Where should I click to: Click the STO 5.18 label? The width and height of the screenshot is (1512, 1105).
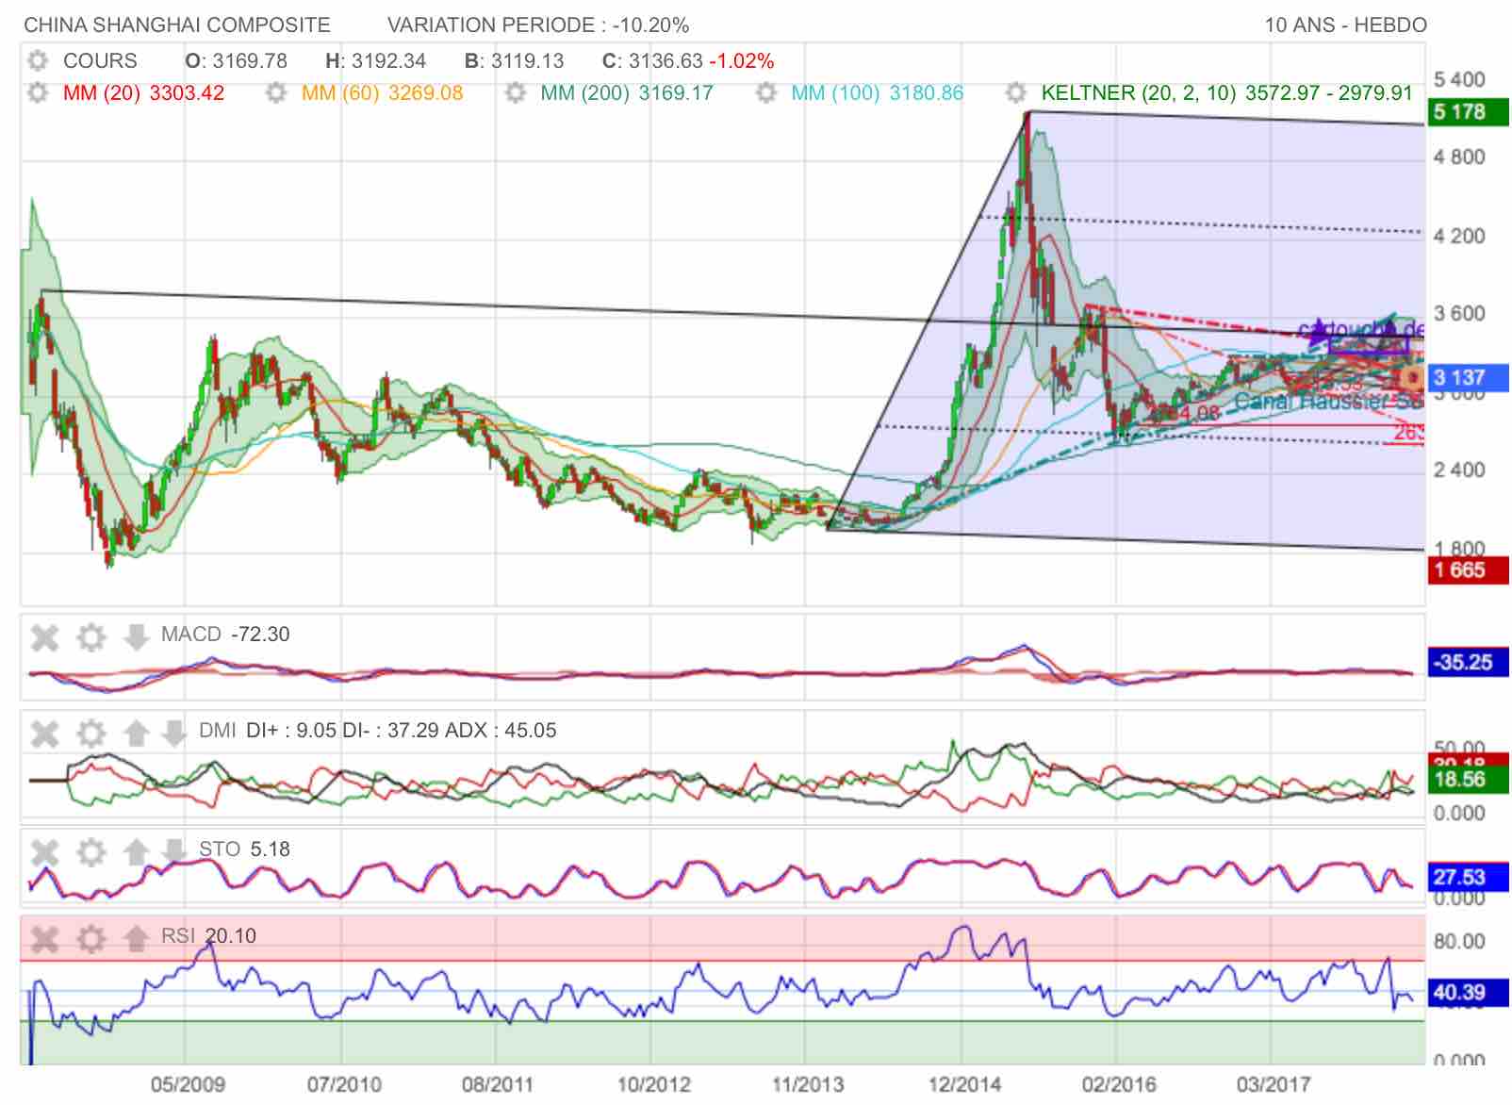(244, 849)
